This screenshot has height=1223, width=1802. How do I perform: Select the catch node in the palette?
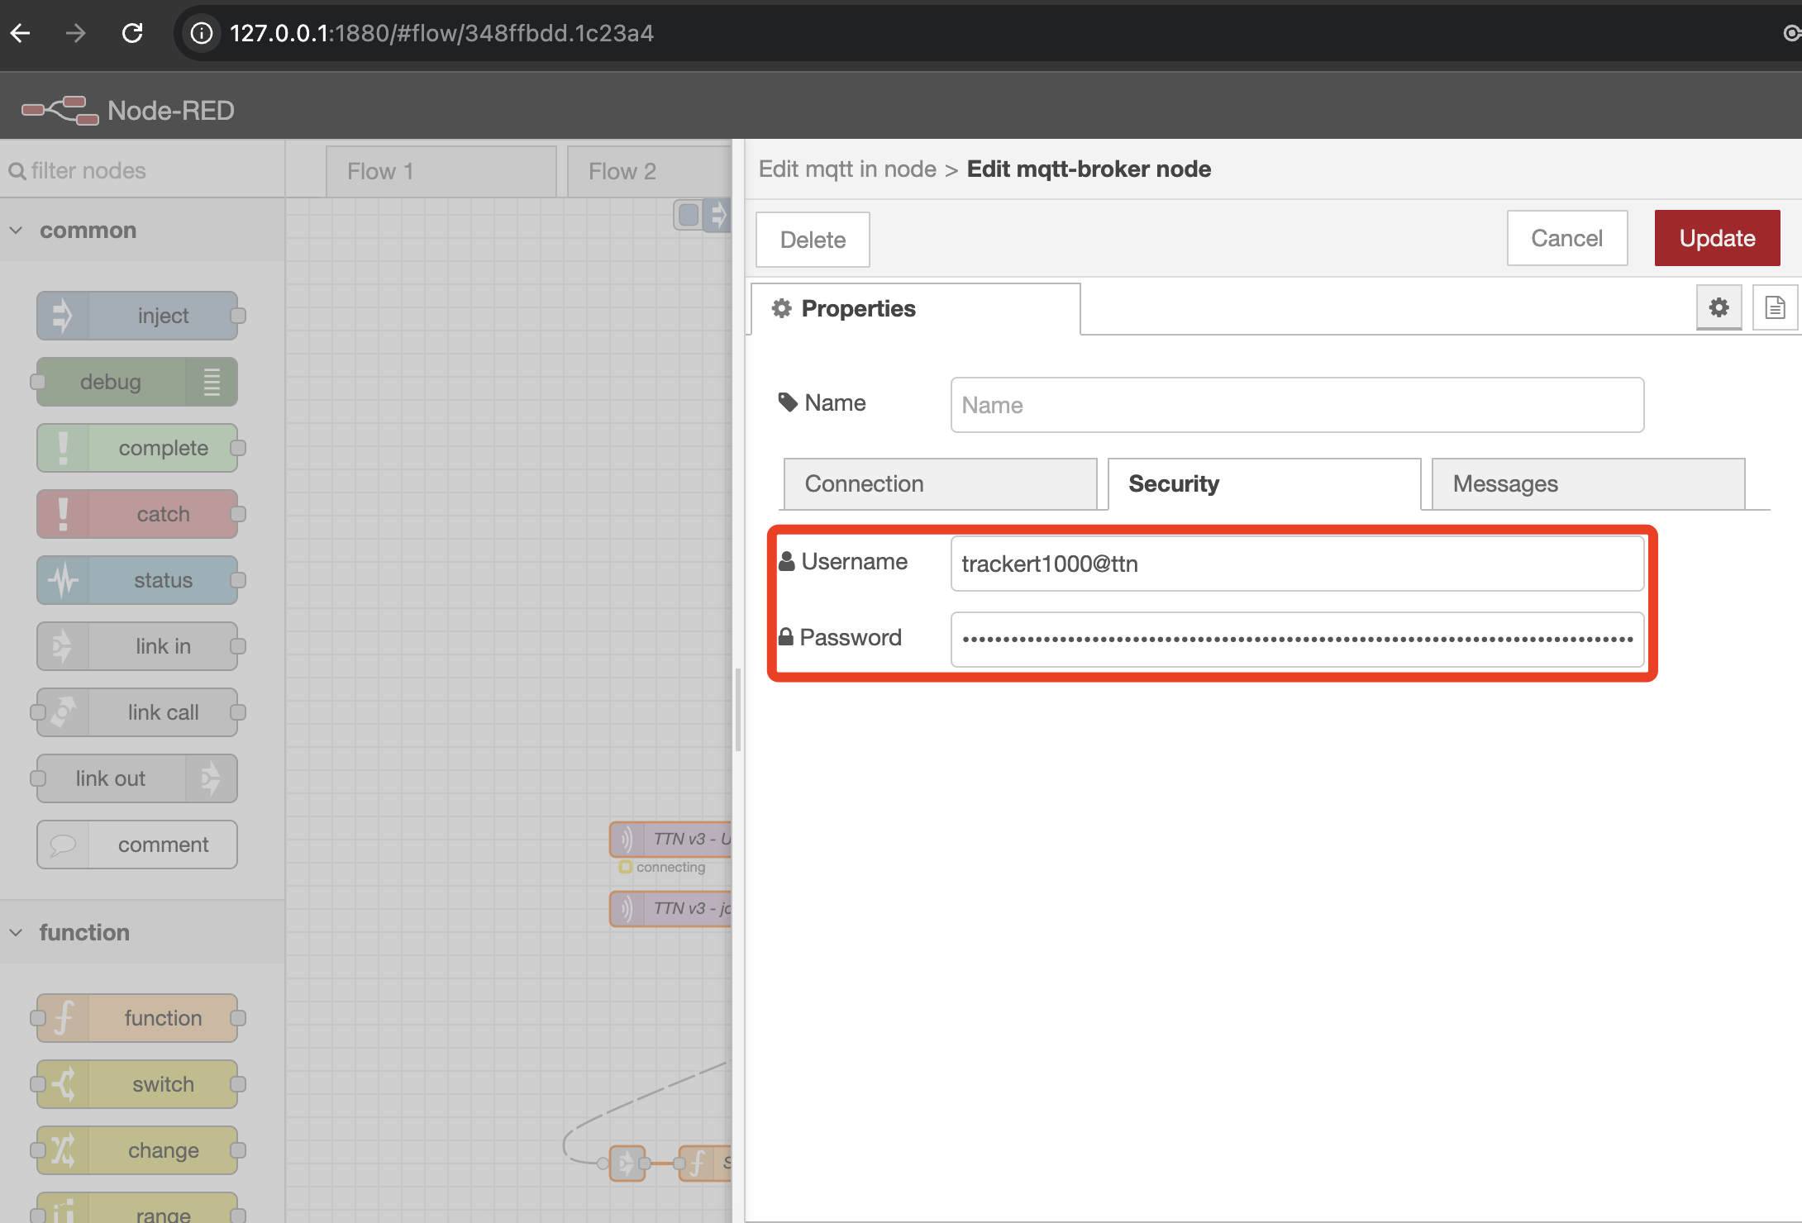[x=138, y=513]
